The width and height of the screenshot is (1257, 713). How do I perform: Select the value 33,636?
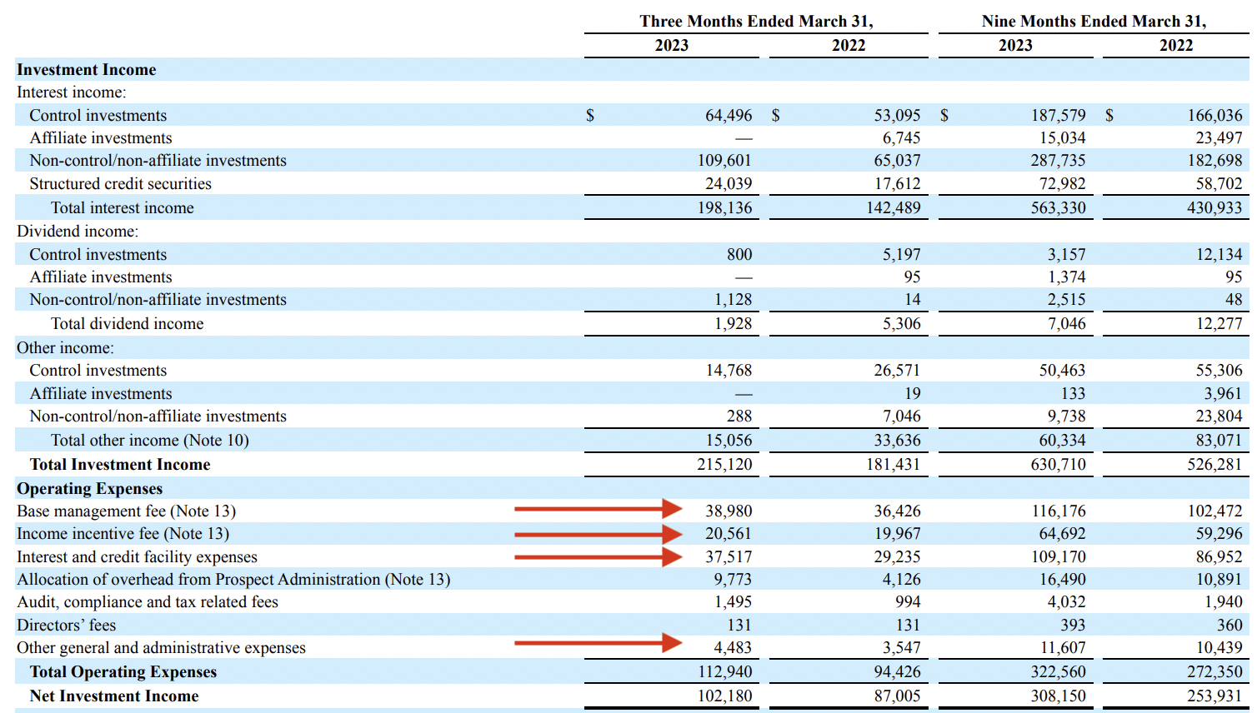[x=898, y=441]
